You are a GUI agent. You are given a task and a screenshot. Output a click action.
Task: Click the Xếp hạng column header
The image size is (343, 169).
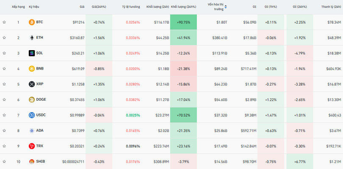[x=18, y=7]
